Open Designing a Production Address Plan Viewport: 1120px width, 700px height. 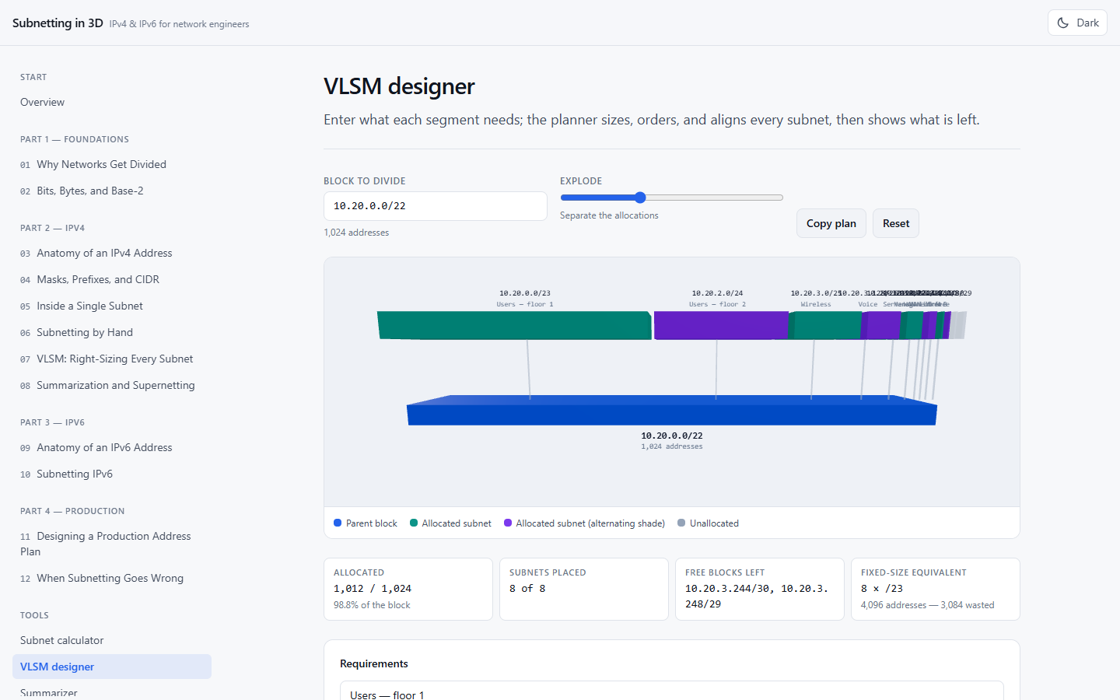point(112,544)
